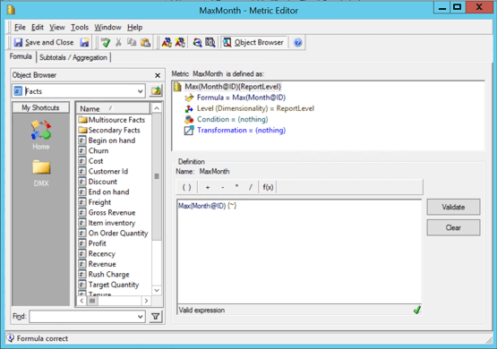Click the Cut scissors icon
This screenshot has width=497, height=349.
coord(118,42)
